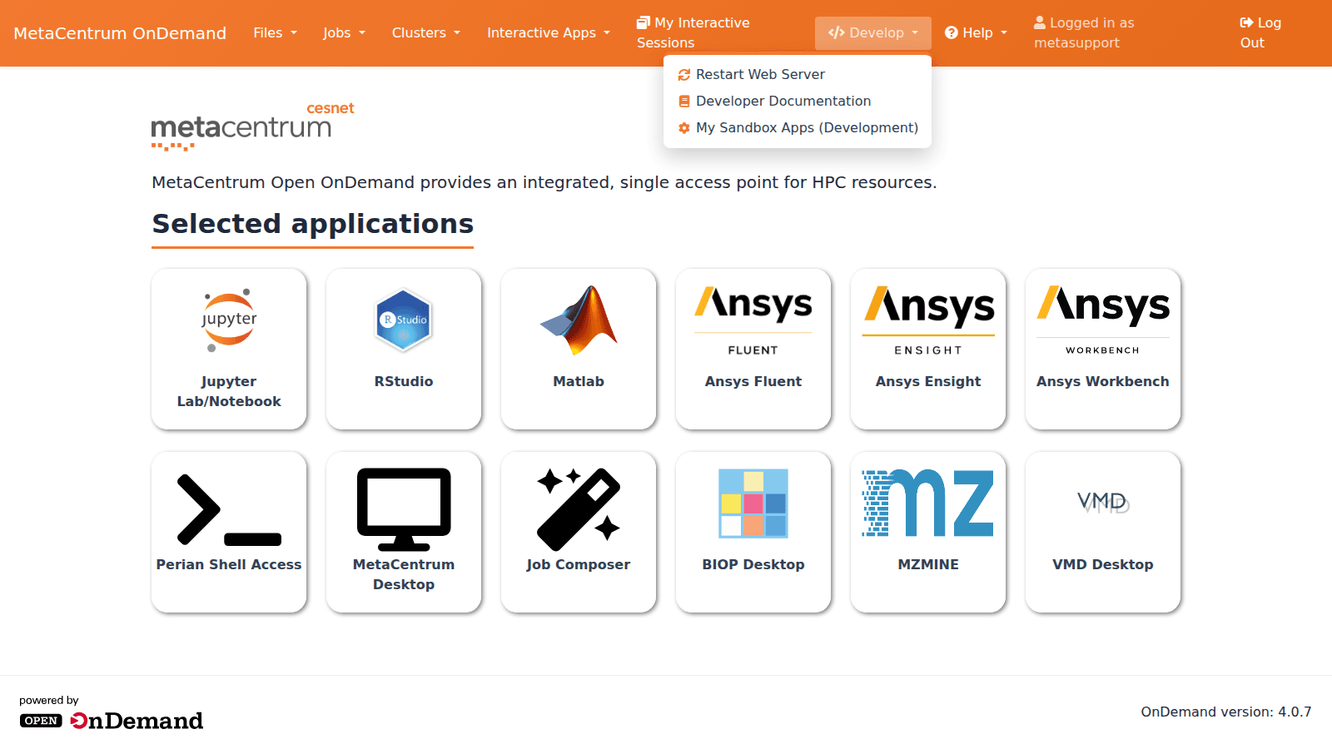Open the Ansys Fluent logo
The image size is (1332, 749).
coord(753,320)
